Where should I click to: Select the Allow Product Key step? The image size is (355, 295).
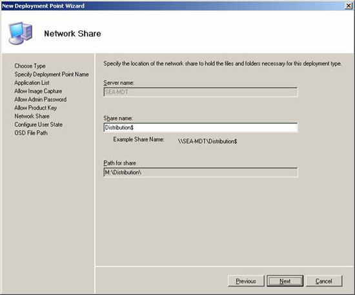[x=35, y=108]
